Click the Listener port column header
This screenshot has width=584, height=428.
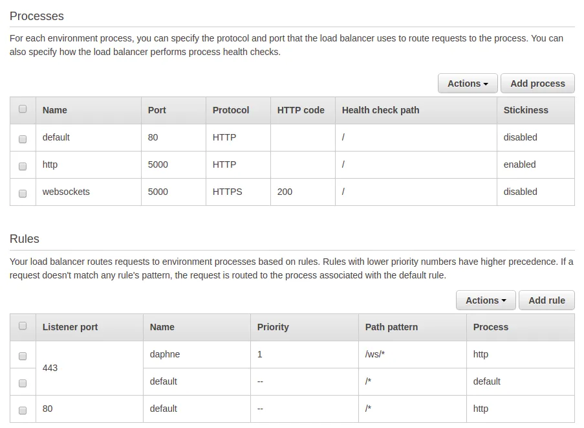tap(70, 327)
